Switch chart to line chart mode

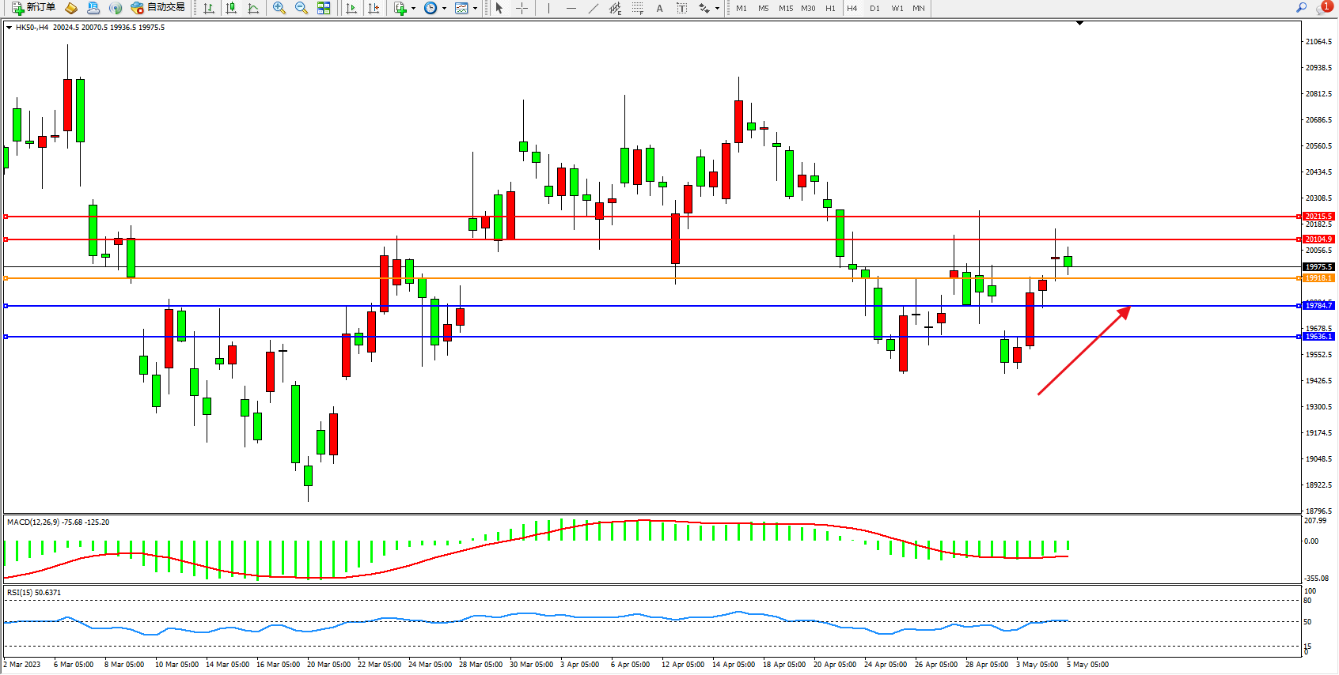(253, 8)
